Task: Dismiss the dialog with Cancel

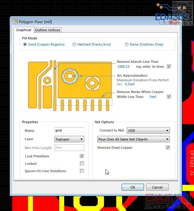Action: pyautogui.click(x=157, y=187)
